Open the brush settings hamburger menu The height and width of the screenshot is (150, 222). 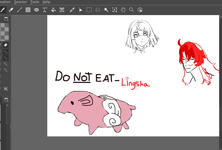pos(6,89)
